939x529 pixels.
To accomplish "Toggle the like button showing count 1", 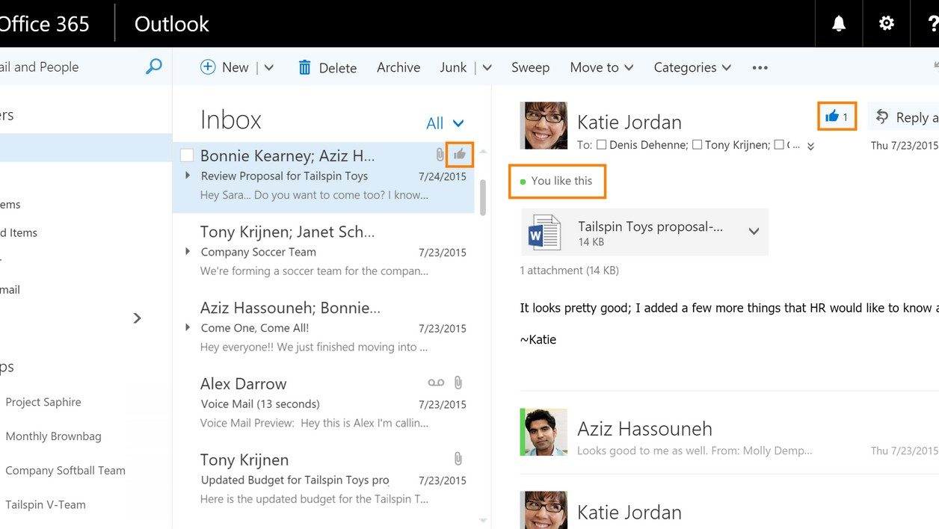I will 837,117.
